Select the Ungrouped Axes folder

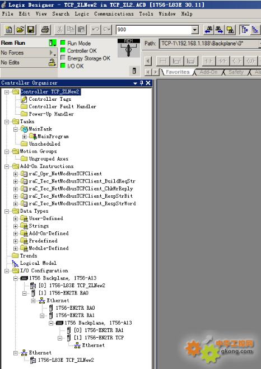pyautogui.click(x=49, y=159)
